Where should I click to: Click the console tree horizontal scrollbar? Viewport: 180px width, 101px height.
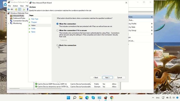(14, 88)
